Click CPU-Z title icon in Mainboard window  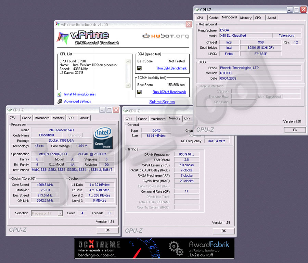pyautogui.click(x=197, y=10)
